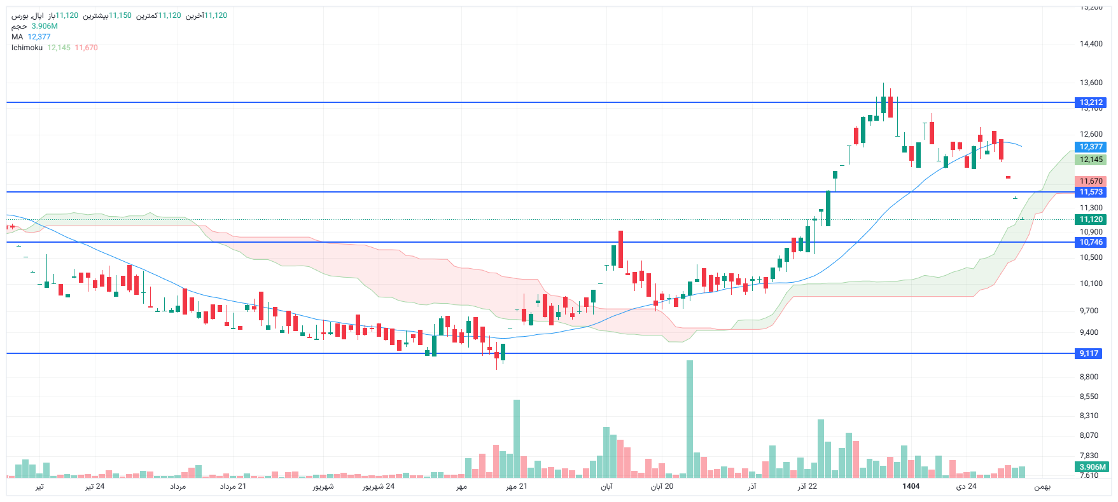Click the 10,746 support line price tag
The image size is (1118, 502).
tap(1091, 242)
